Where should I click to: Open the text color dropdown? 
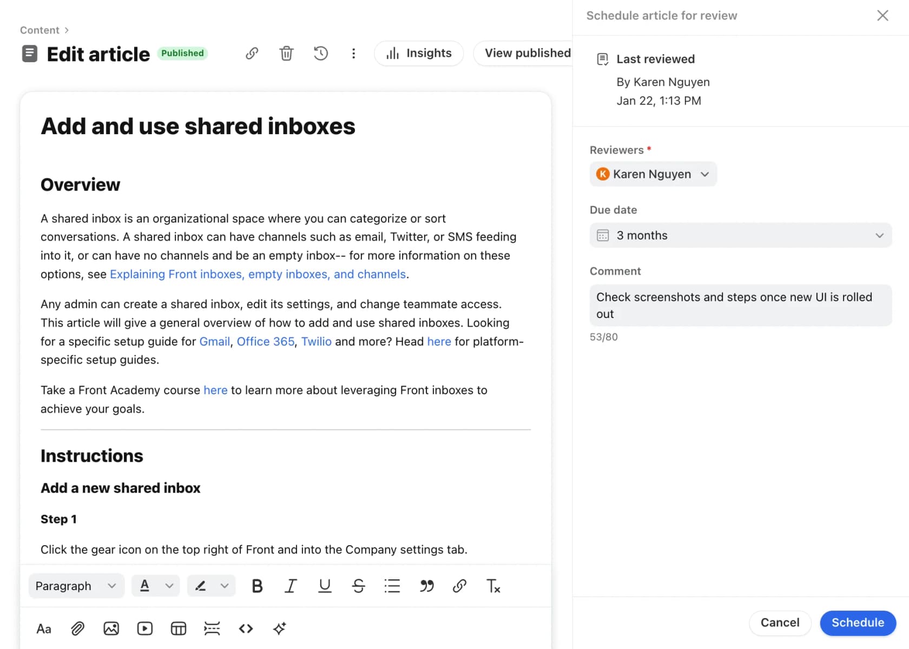click(156, 586)
